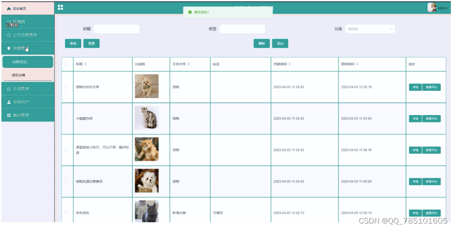Expand the 模块管理 sidebar menu
Screen dimensions: 454x229
[x=28, y=115]
